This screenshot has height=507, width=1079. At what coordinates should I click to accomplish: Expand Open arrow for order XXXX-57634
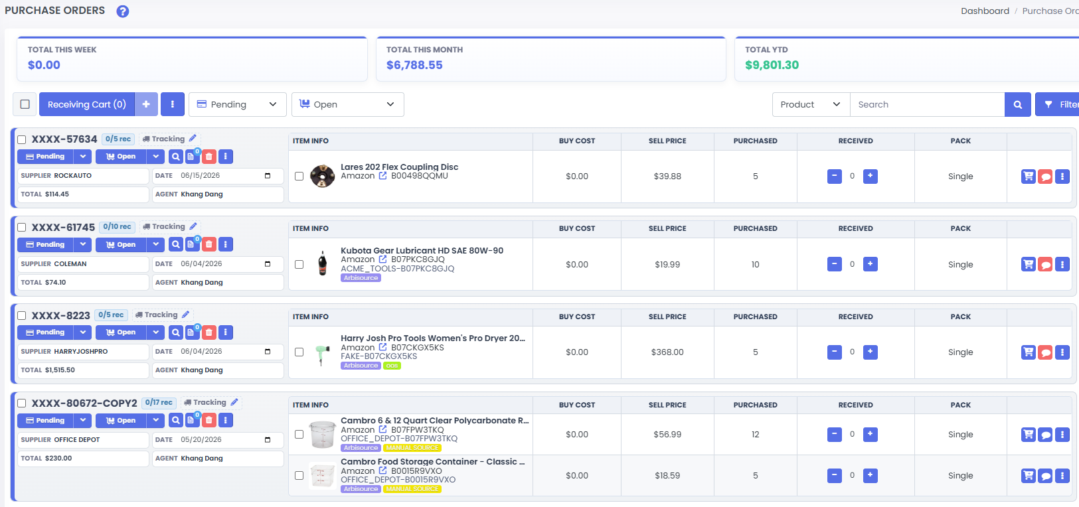click(155, 157)
